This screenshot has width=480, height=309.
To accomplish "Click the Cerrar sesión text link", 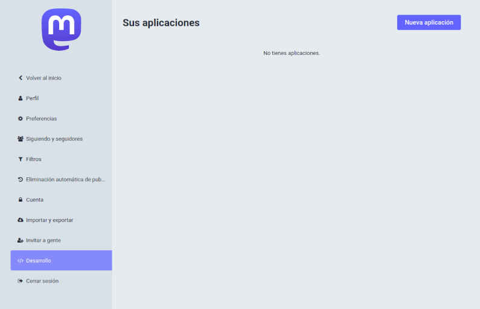I will 42,281.
